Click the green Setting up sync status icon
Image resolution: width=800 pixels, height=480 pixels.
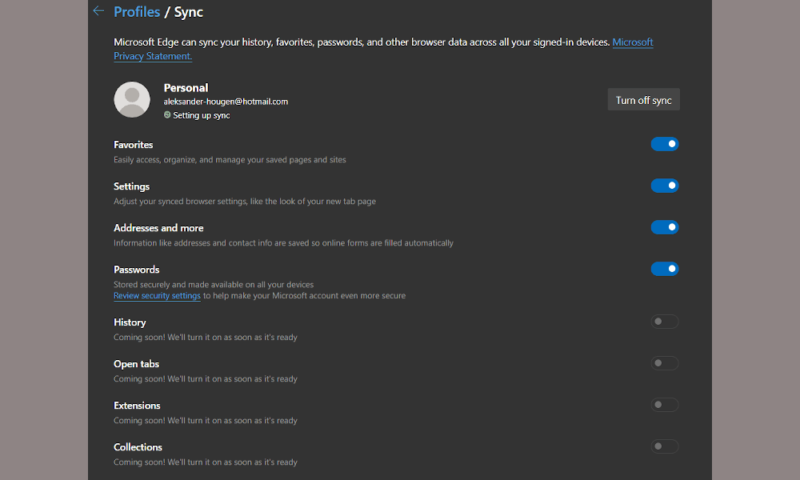point(167,115)
